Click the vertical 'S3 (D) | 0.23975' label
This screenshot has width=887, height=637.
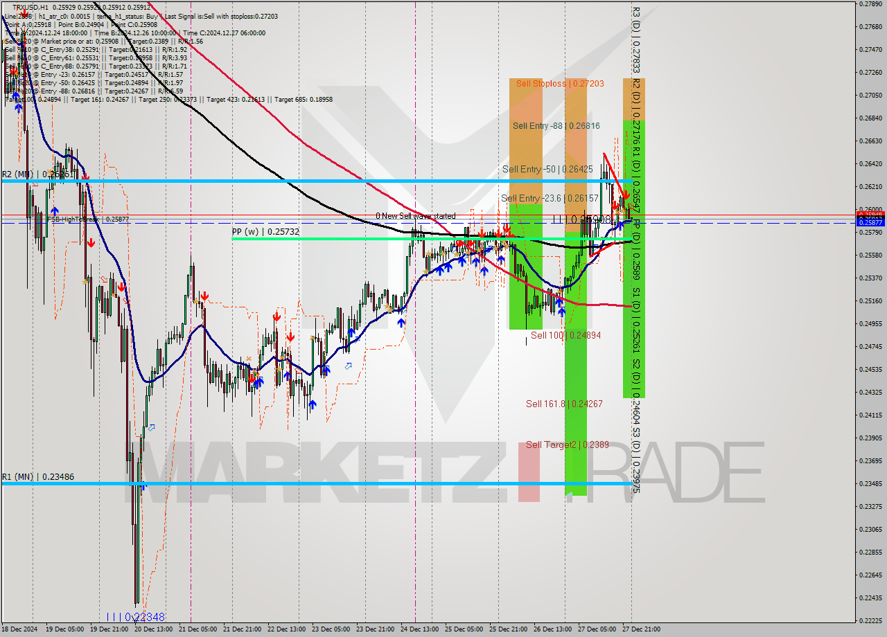tap(636, 460)
